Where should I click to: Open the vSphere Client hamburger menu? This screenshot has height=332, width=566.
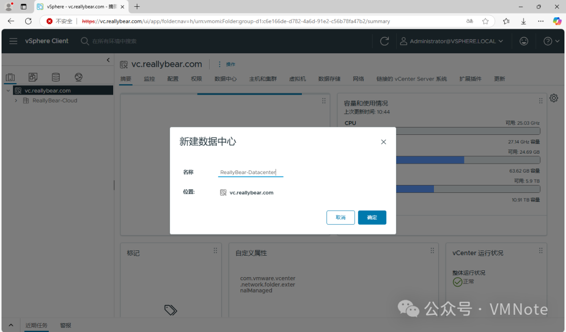point(13,41)
